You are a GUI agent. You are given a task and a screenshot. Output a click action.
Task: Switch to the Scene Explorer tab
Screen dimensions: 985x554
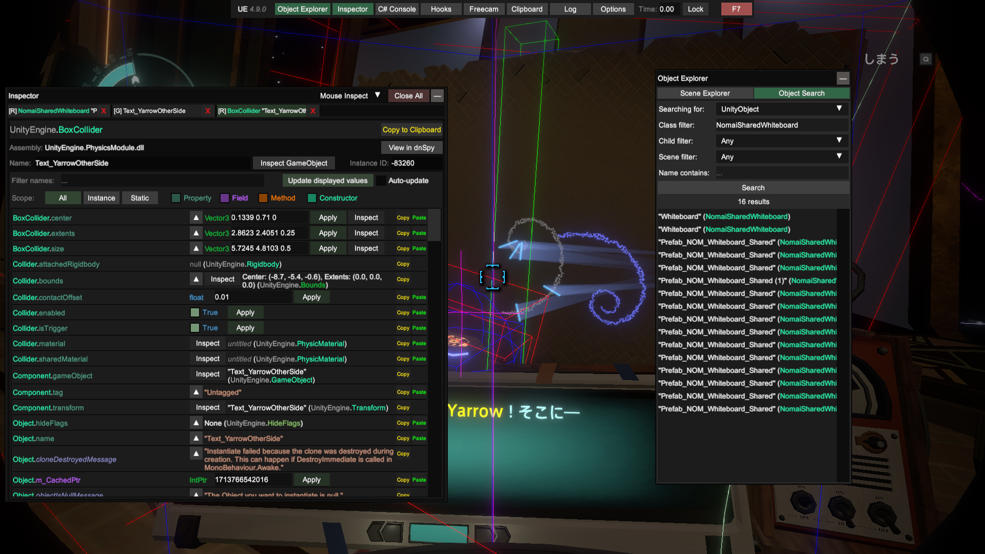pyautogui.click(x=705, y=93)
